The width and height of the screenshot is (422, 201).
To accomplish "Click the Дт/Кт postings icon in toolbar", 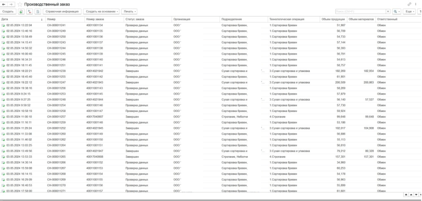I will (x=30, y=12).
